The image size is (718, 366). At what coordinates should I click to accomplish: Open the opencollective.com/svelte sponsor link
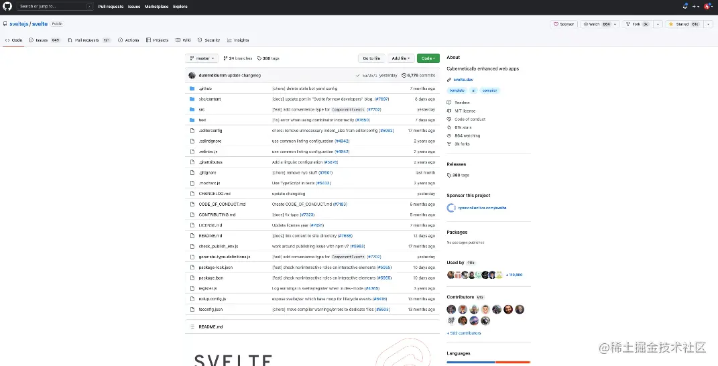(x=482, y=208)
